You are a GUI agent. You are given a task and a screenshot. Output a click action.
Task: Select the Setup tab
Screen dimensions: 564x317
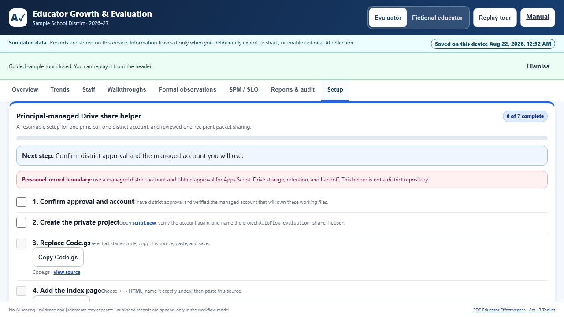coord(335,89)
